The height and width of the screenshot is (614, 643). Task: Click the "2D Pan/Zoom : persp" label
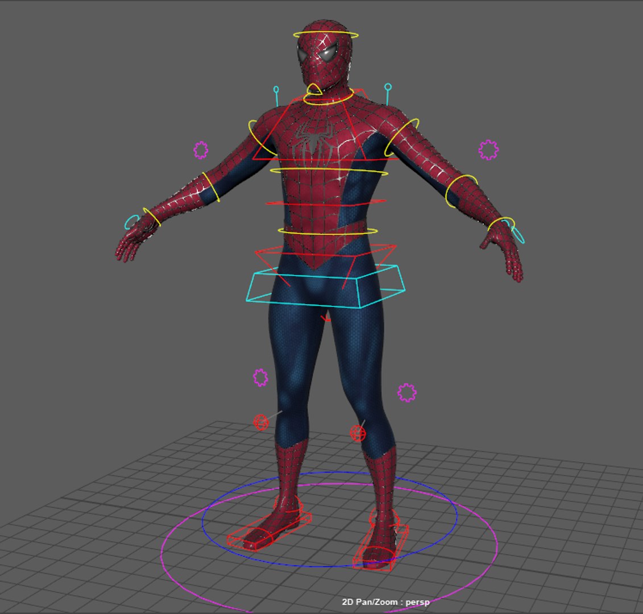pos(386,602)
